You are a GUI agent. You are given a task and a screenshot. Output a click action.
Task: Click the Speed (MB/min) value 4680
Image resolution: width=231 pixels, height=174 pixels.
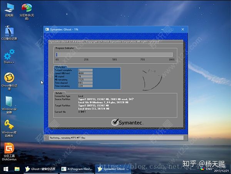[x=85, y=73]
